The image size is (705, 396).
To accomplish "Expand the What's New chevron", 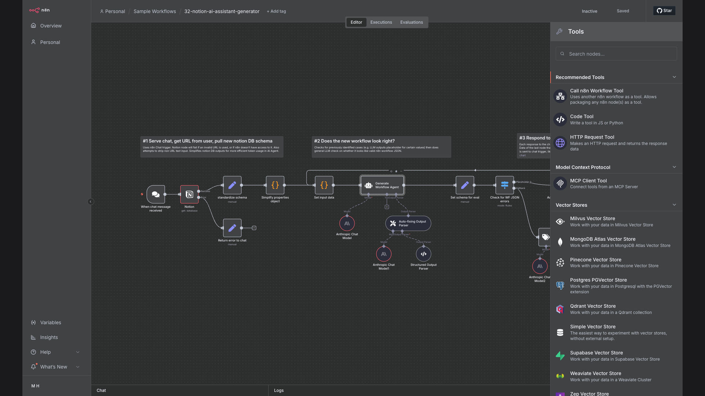I will click(77, 367).
